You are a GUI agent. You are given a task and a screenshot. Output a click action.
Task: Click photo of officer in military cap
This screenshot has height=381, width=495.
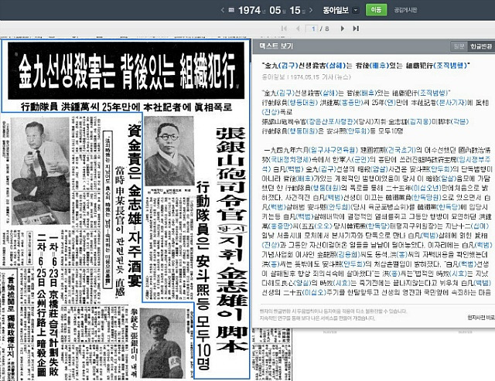click(162, 343)
